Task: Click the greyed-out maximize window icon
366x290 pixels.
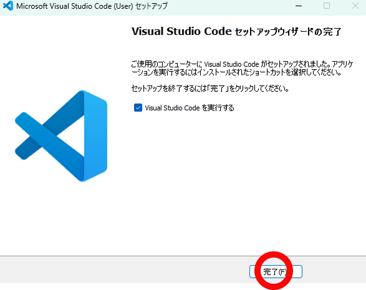Action: click(327, 6)
